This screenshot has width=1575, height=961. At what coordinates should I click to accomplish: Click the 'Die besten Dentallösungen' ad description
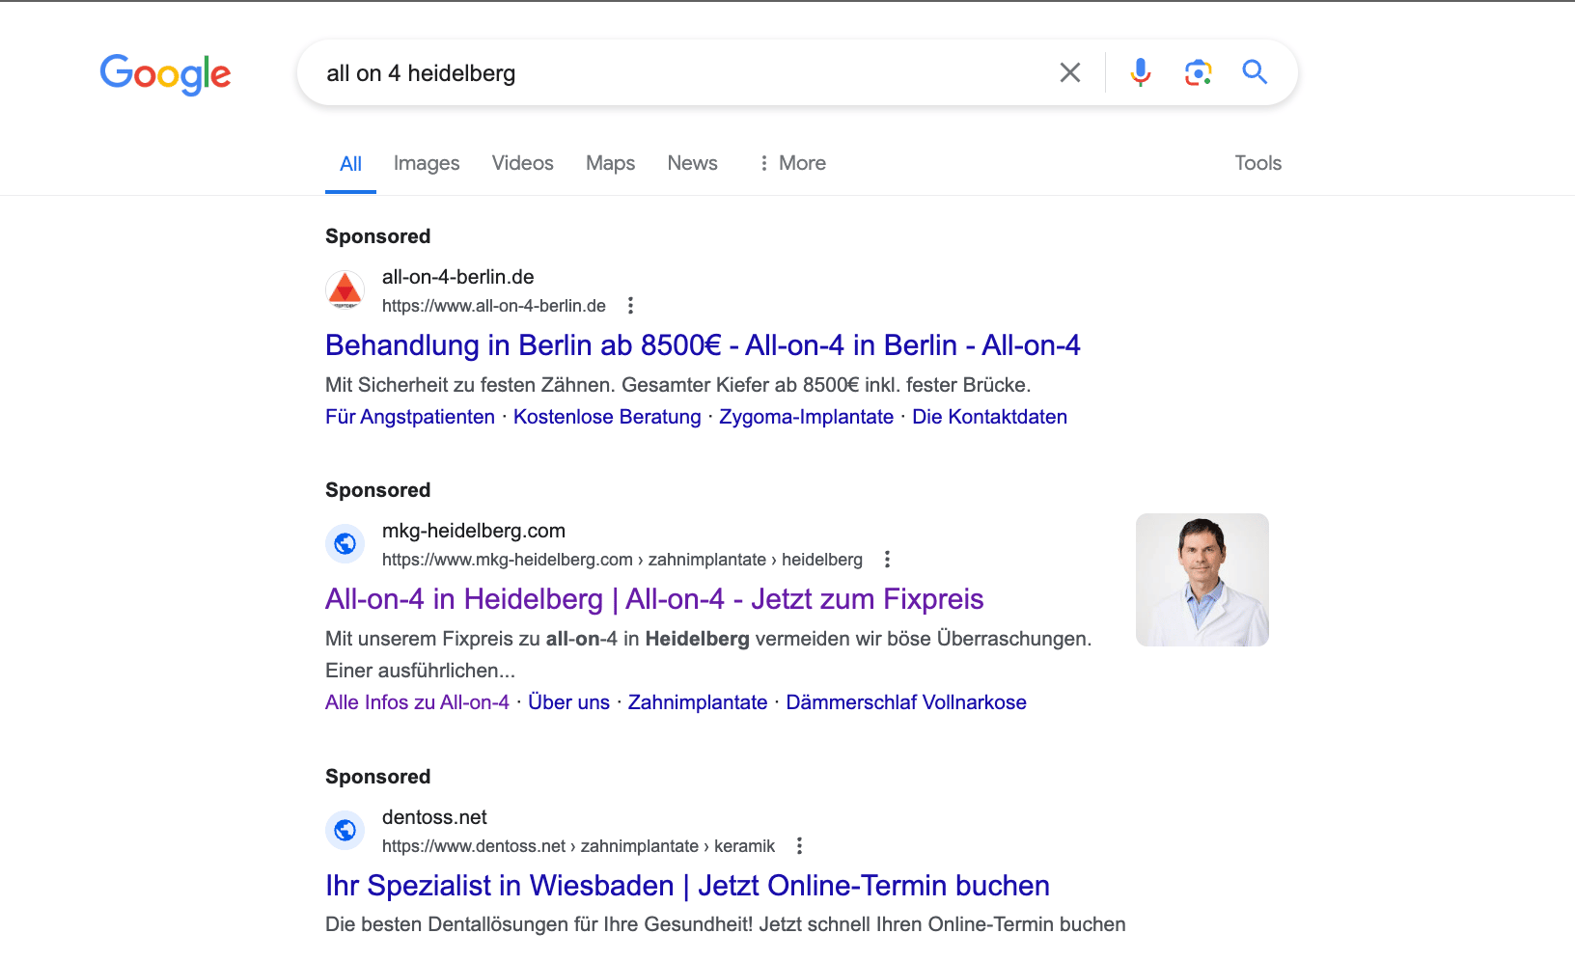coord(726,924)
